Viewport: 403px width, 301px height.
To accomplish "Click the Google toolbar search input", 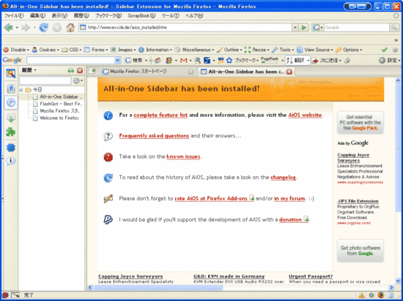I will 73,61.
